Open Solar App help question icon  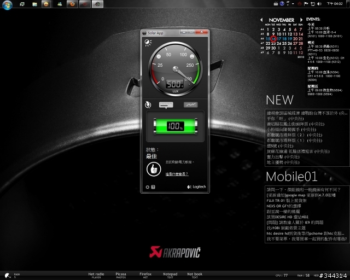(x=153, y=187)
